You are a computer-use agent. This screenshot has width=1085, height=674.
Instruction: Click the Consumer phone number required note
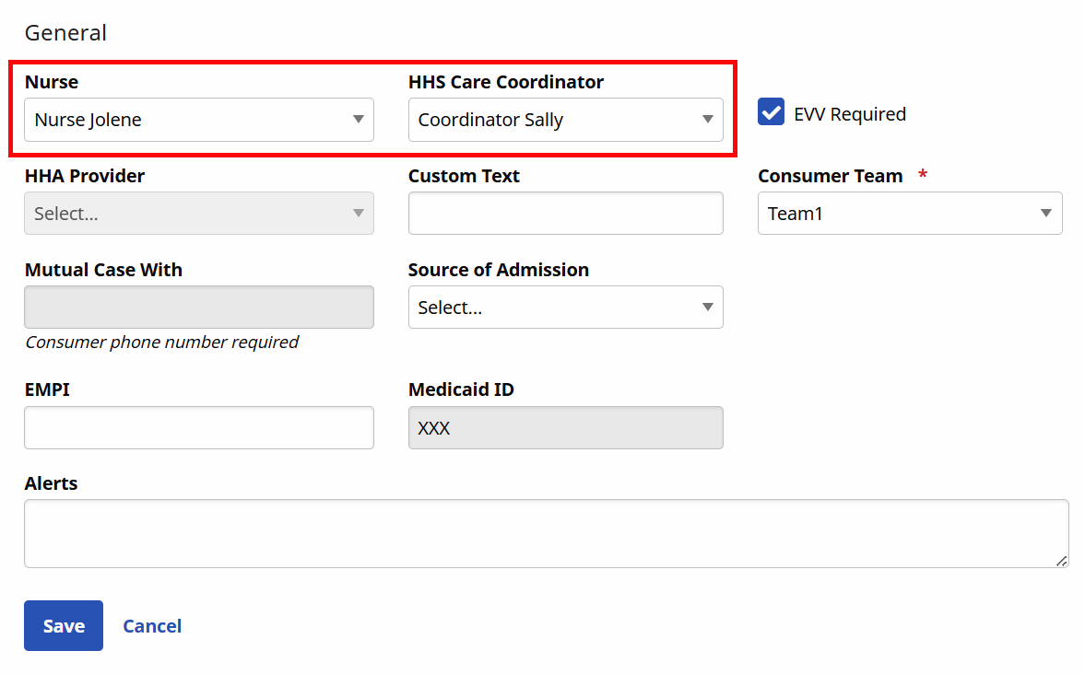tap(161, 343)
